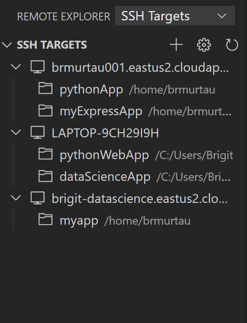Select the myExpressApp folder entry
Screen dimensions: 247x323
tap(101, 110)
